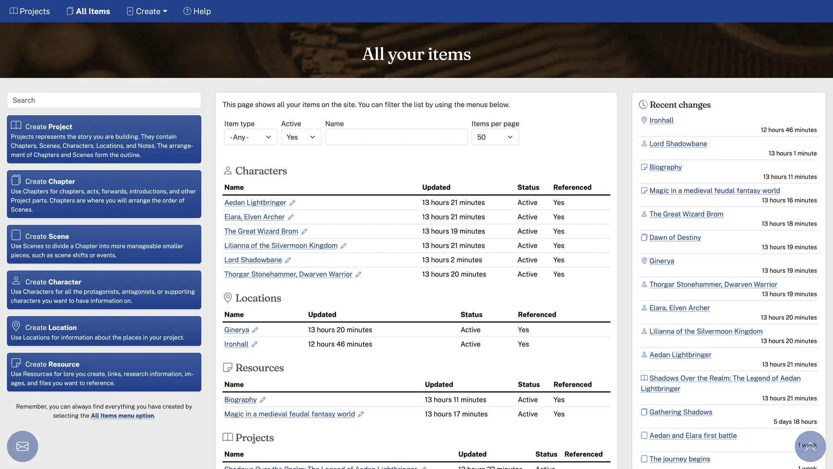Click the edit pencil next to Aedan Lightbringer
The width and height of the screenshot is (833, 469).
point(292,203)
